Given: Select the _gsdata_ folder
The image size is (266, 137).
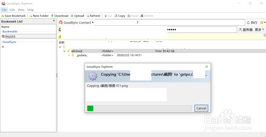Looking at the screenshot, I should [x=82, y=55].
